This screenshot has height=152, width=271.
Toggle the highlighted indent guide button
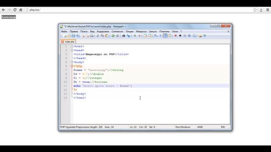click(165, 35)
